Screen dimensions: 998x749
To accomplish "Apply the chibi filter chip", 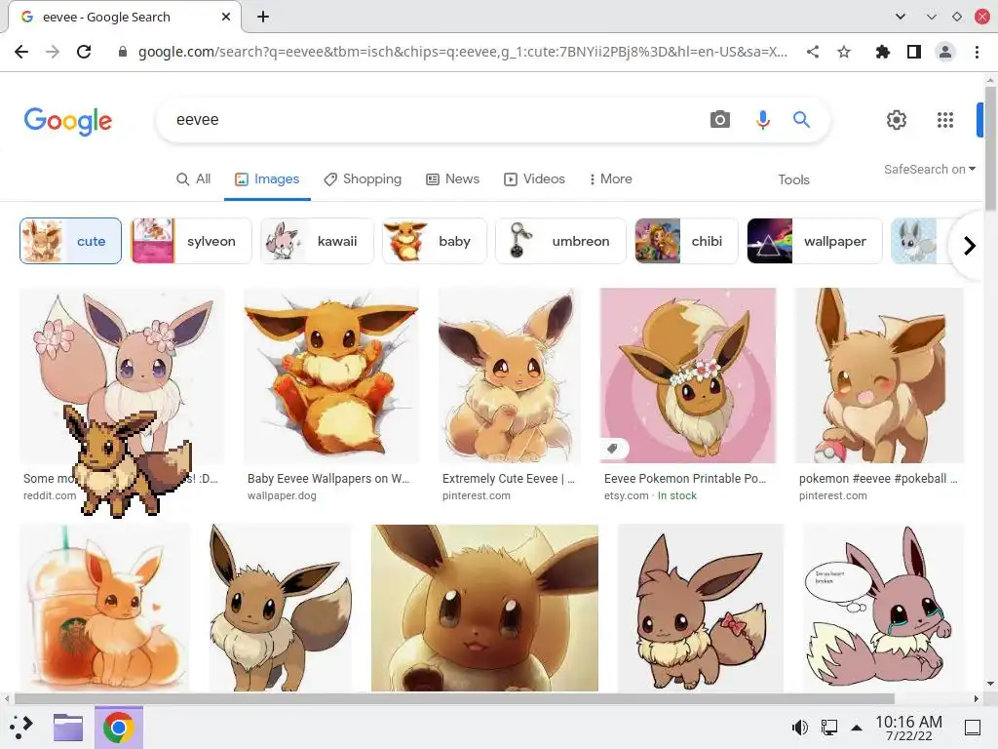I will click(686, 241).
